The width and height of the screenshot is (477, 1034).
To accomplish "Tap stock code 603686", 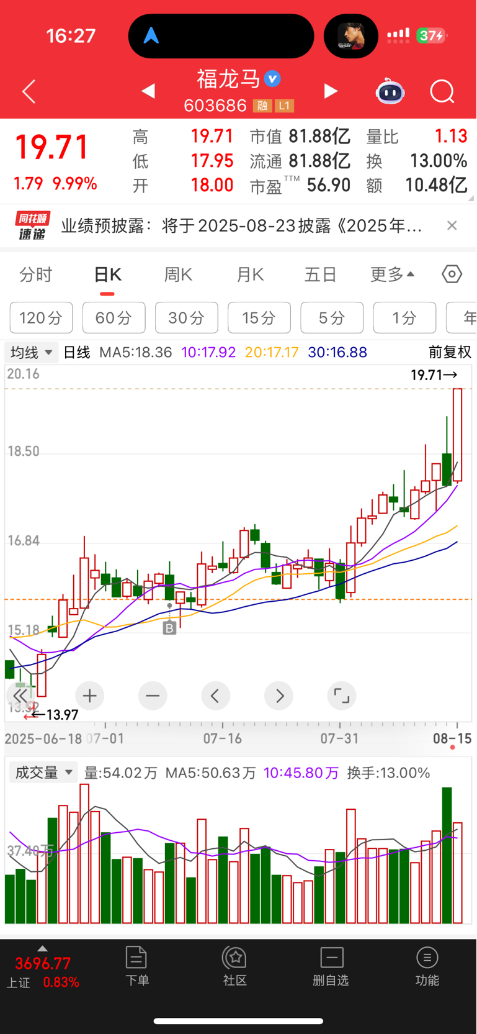I will coord(215,106).
